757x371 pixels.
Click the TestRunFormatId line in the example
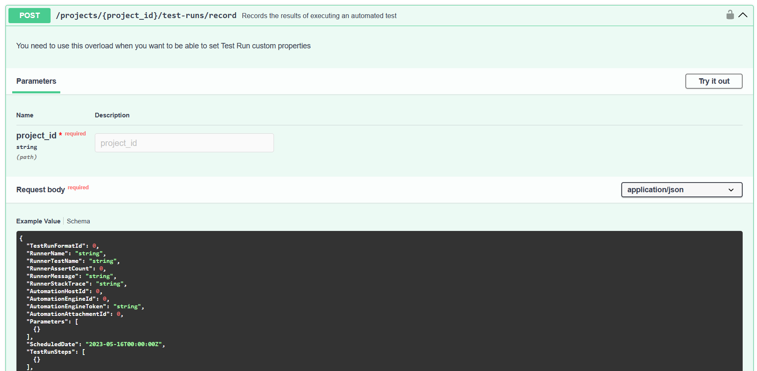coord(62,246)
